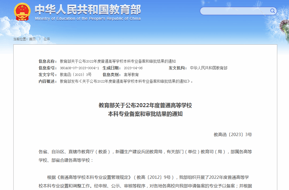Go to 首页 in the breadcrumb
289x190 pixels.
32,39
